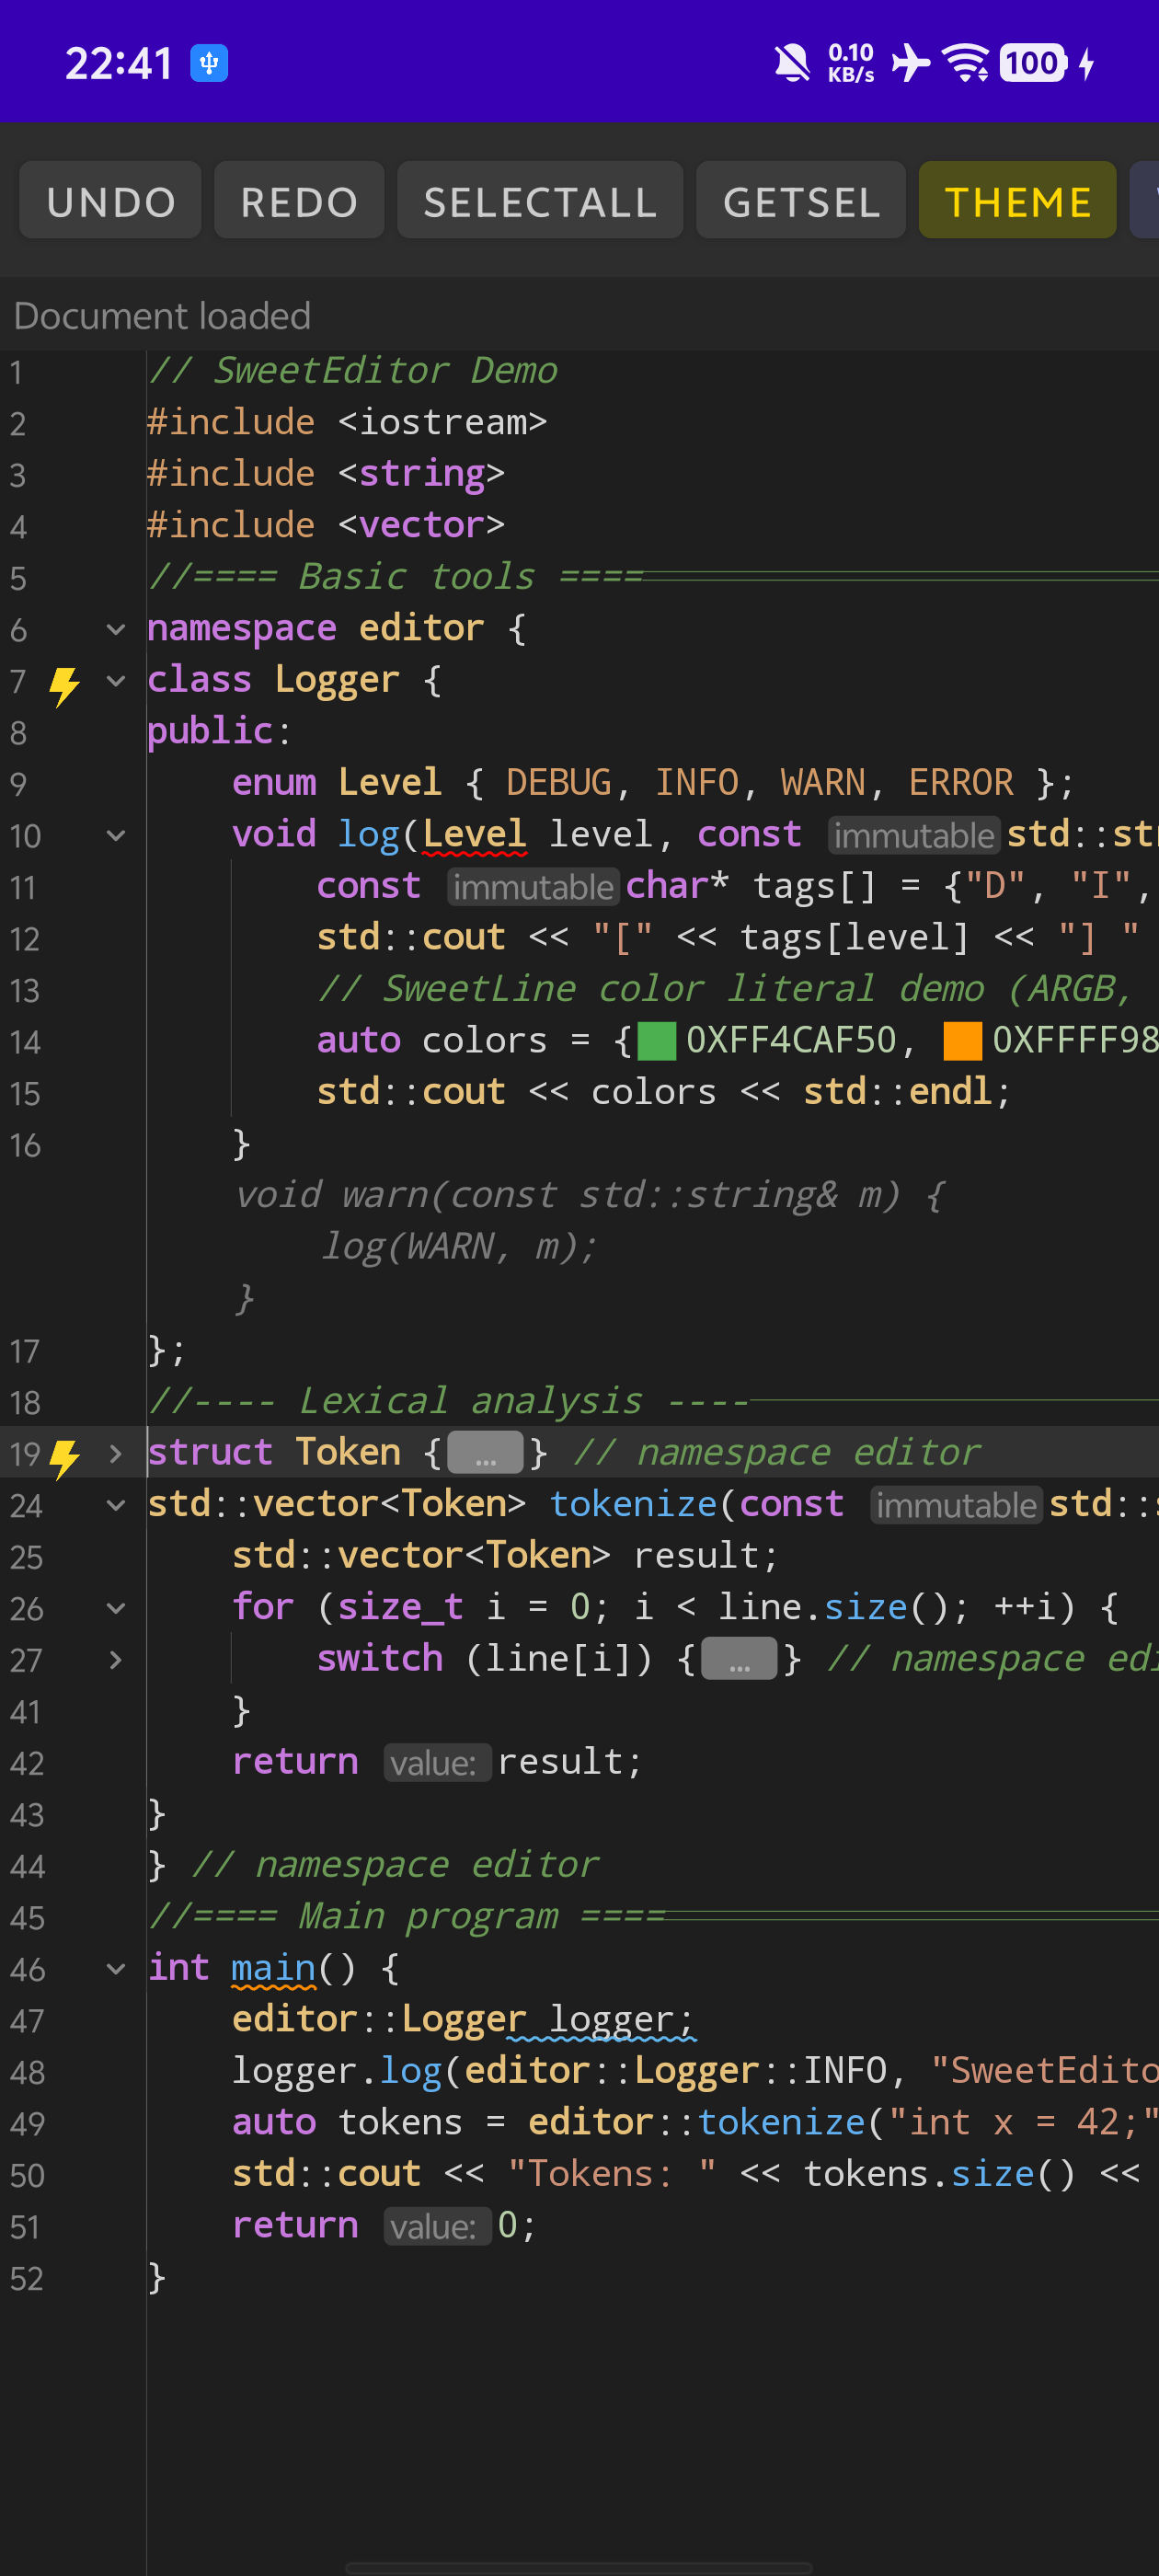Screen dimensions: 1159x2576
Task: Expand the folded struct Token on line 19
Action: 116,1453
